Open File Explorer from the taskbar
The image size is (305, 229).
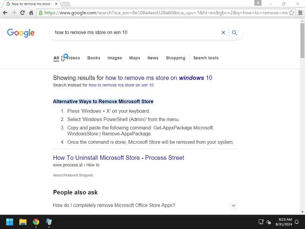pos(23,222)
